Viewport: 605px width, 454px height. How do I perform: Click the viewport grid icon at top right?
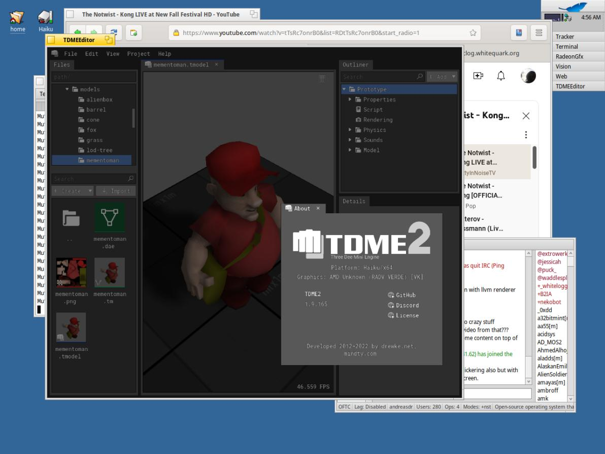pyautogui.click(x=322, y=79)
